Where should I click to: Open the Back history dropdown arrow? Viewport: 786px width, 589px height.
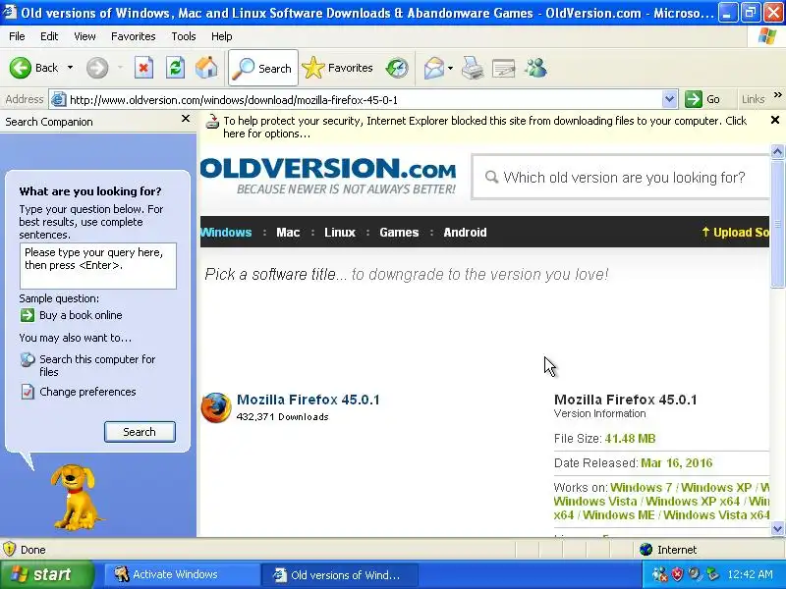point(70,68)
